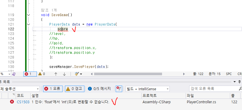Click the category icon column header in Error List
The height and width of the screenshot is (110, 242).
point(12,96)
